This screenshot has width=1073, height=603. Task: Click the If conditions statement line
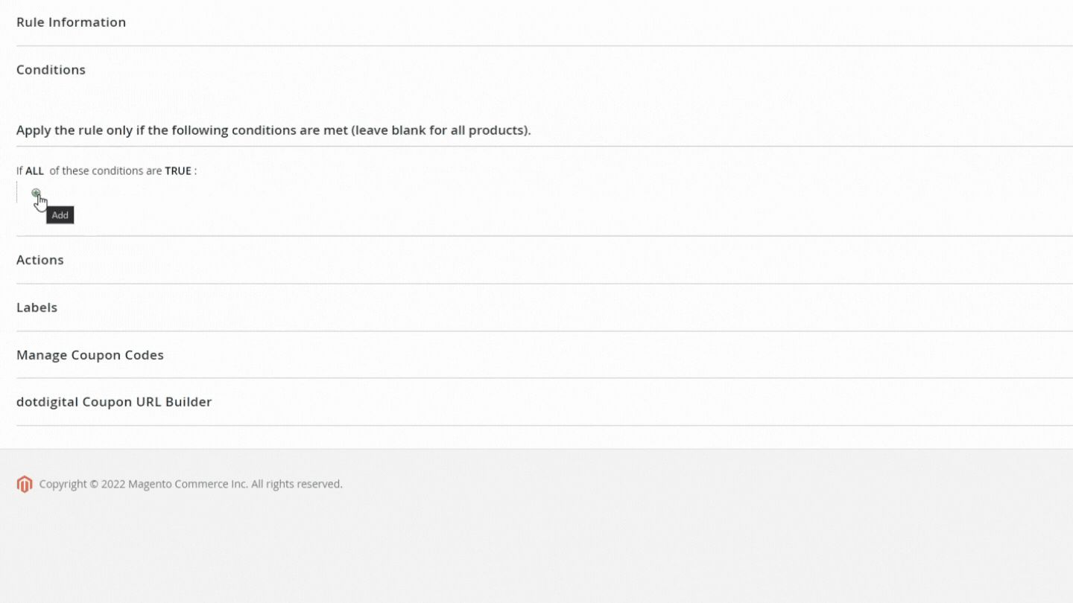tap(107, 170)
